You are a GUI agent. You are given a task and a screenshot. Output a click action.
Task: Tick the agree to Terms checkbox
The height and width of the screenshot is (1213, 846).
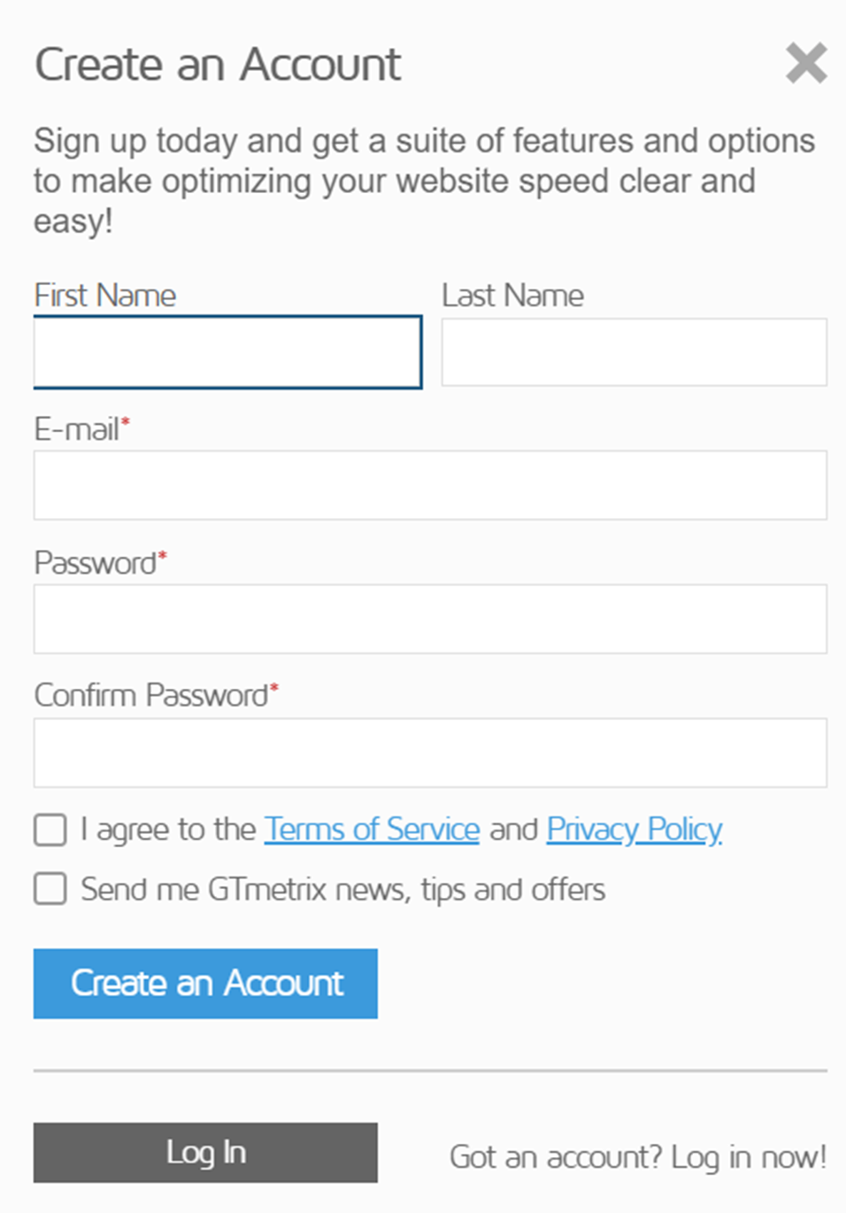pyautogui.click(x=50, y=831)
